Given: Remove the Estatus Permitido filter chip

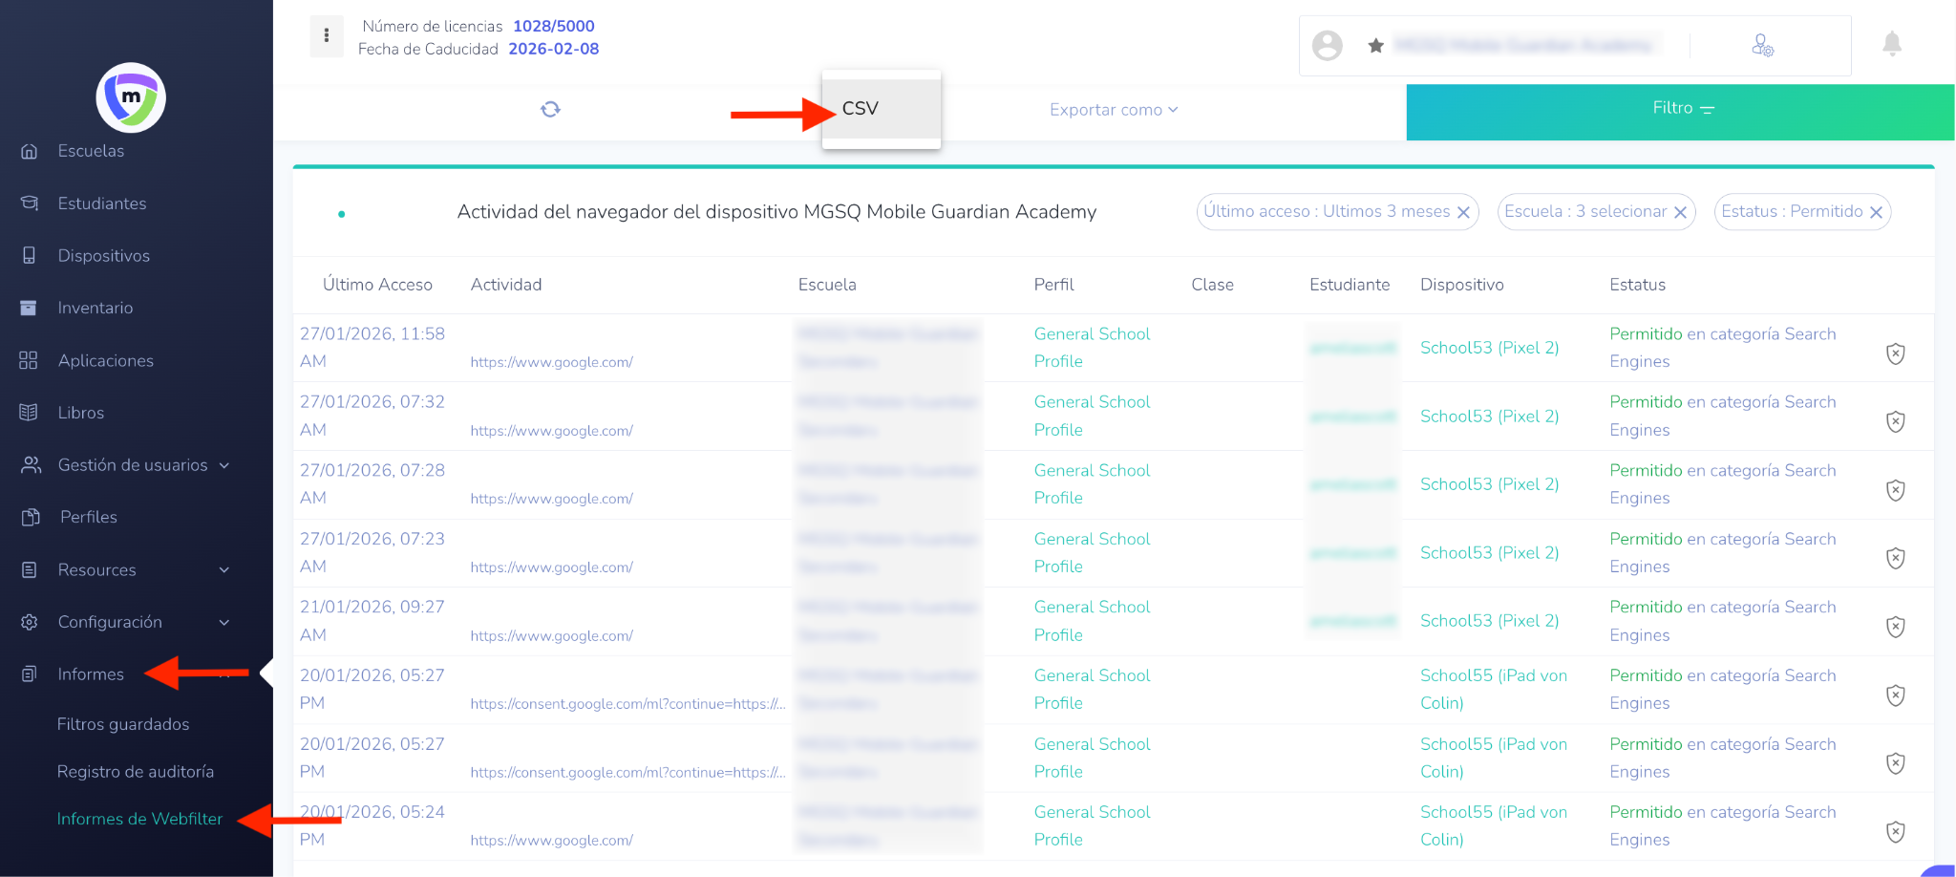Looking at the screenshot, I should (1876, 213).
